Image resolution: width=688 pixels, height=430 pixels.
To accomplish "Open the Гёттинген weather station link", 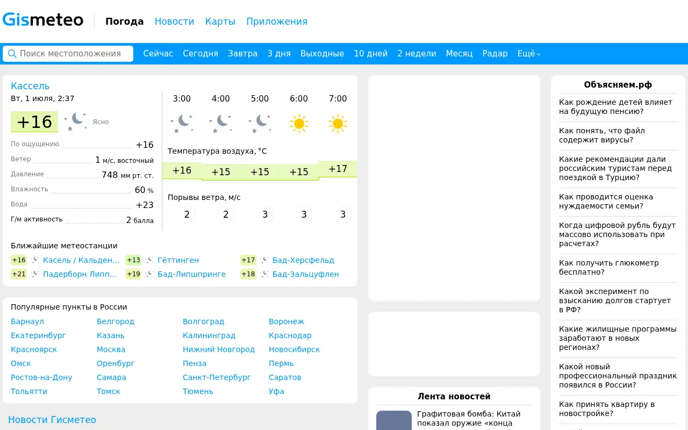I will [x=178, y=260].
